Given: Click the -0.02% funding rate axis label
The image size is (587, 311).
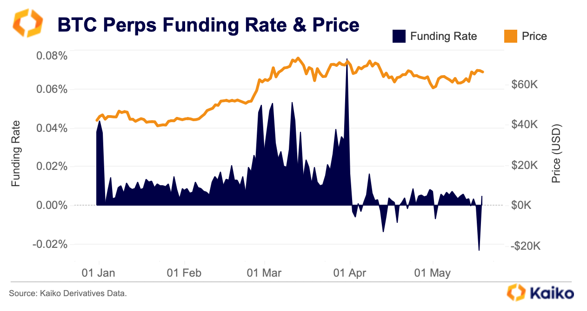Looking at the screenshot, I should (x=50, y=244).
